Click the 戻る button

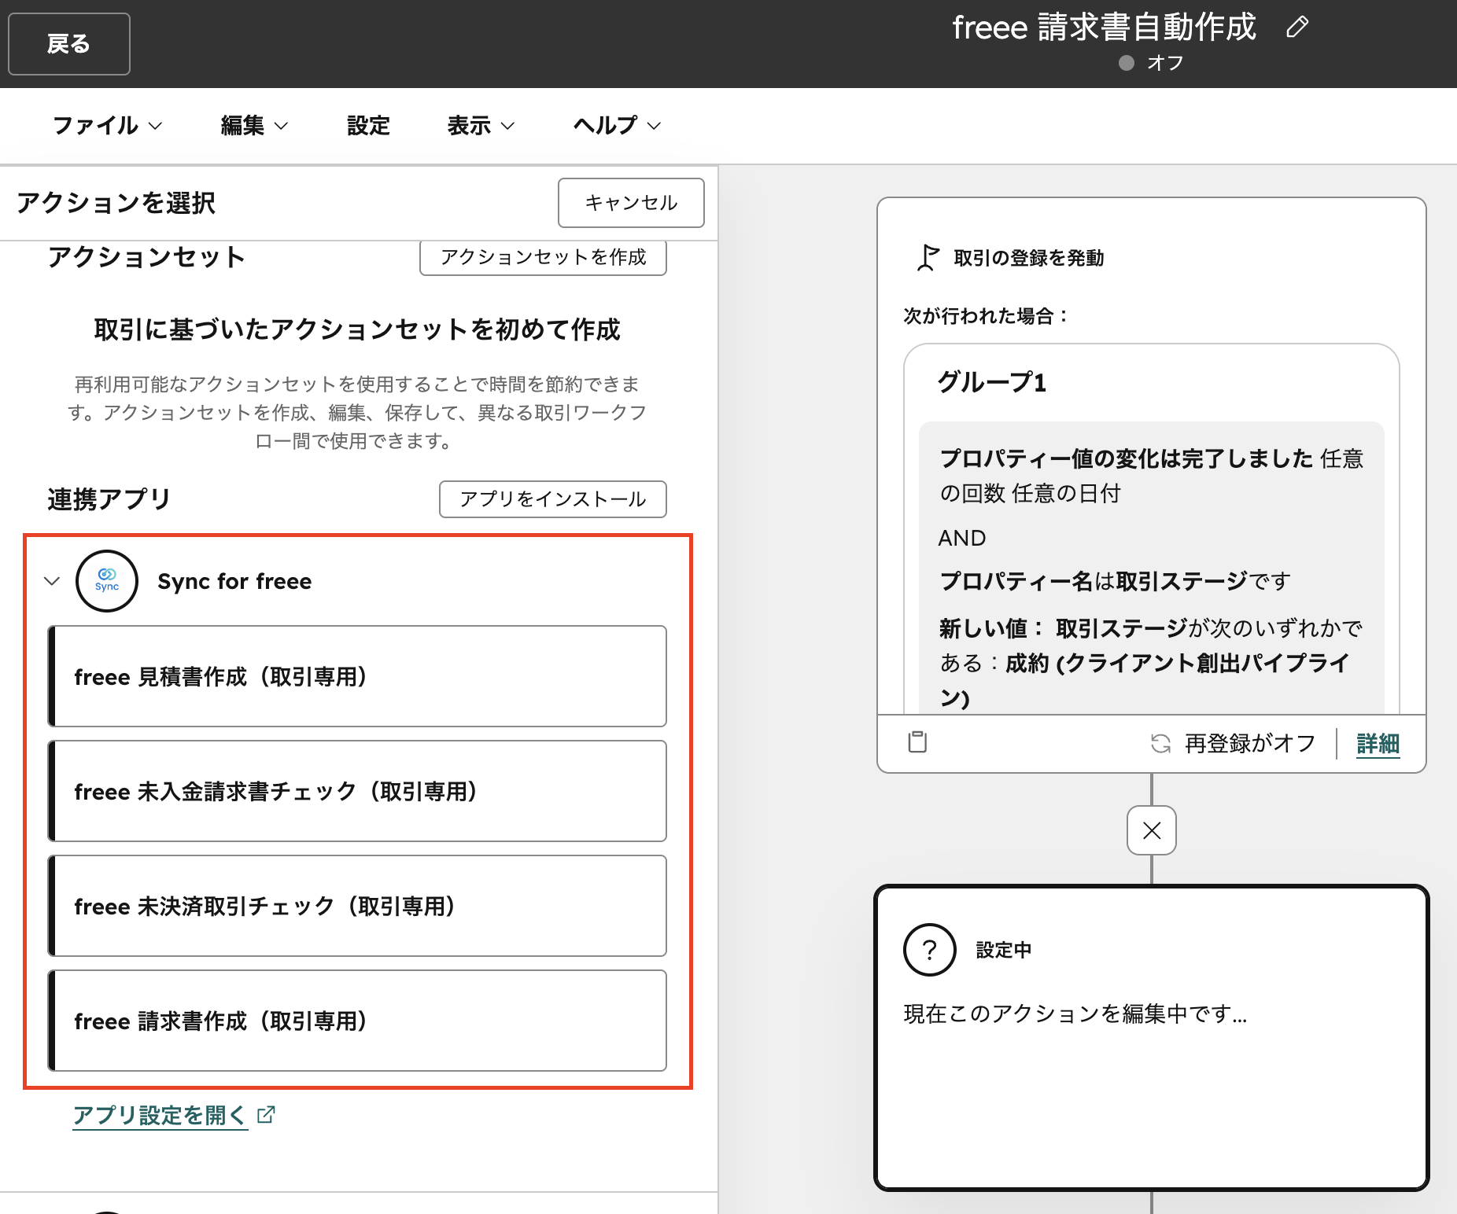click(69, 44)
